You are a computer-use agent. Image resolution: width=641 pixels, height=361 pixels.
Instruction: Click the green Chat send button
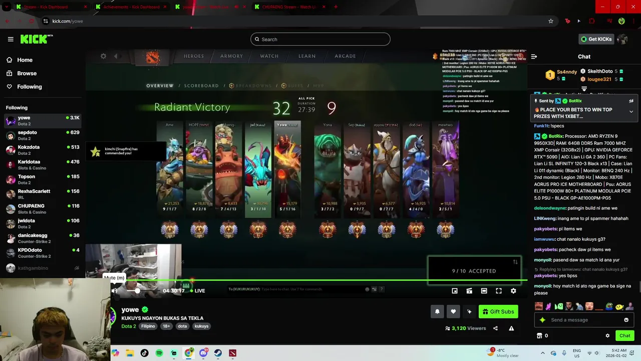click(x=624, y=335)
